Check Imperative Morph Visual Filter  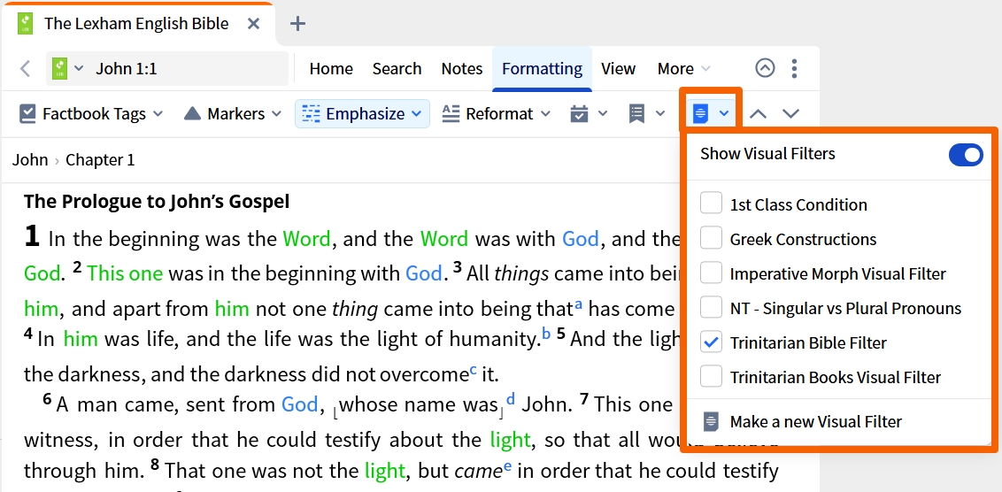pos(712,273)
